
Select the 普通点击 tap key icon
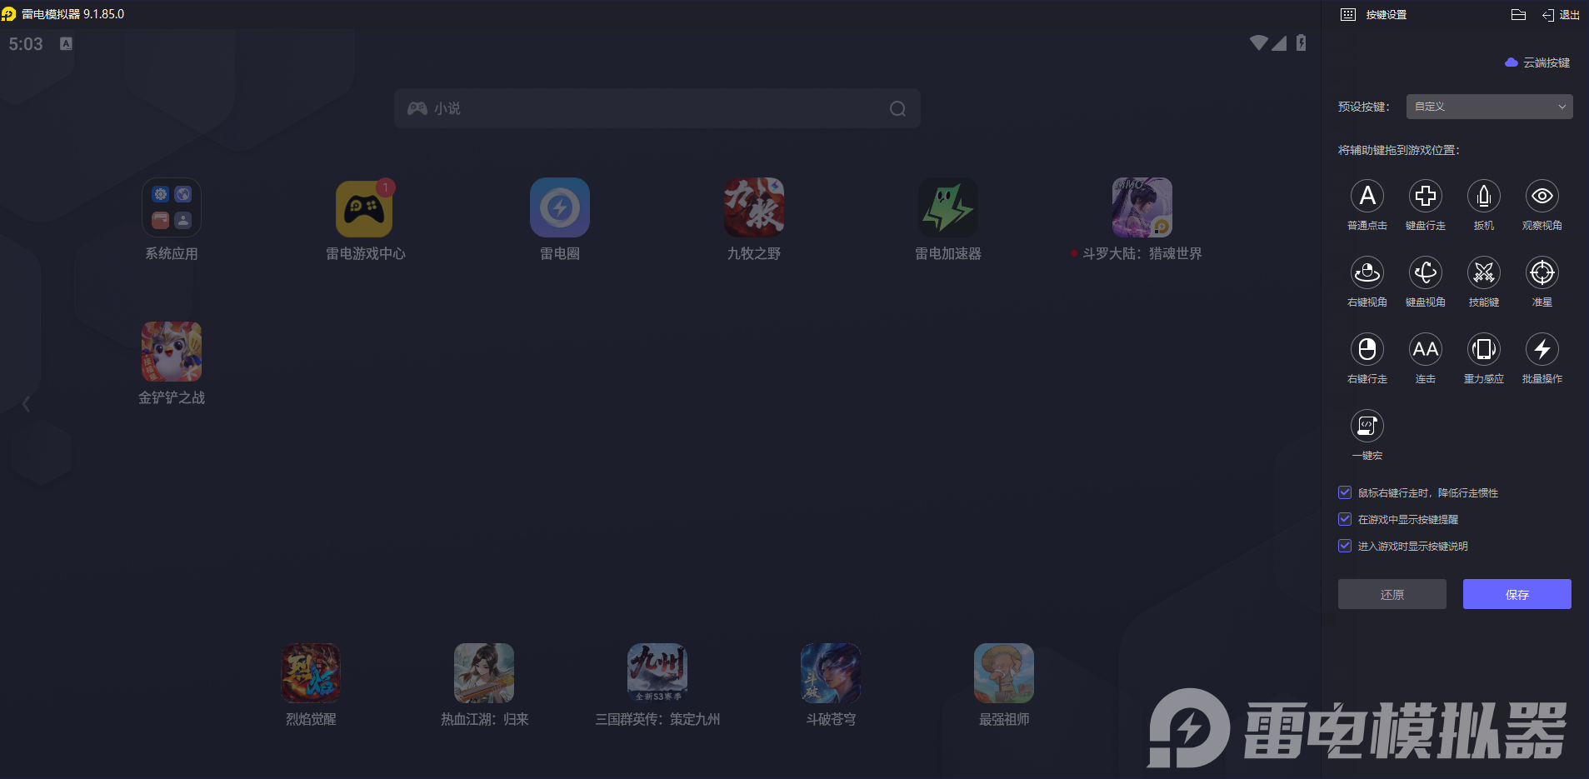click(x=1367, y=196)
